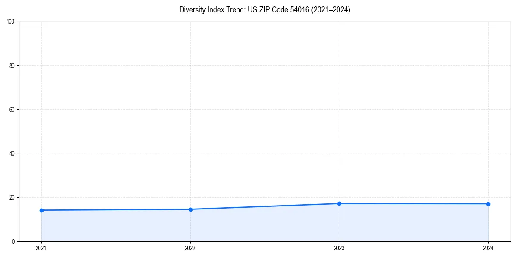The height and width of the screenshot is (258, 517).
Task: Click the midpoint of the trend line
Action: click(265, 206)
